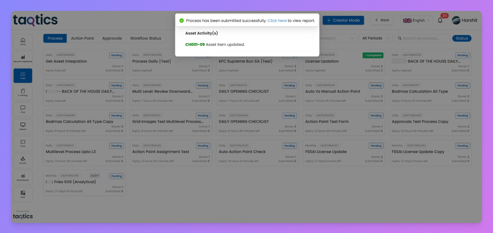Click the LNDFORM1442 form ID tag
The image size is (493, 233).
(x=239, y=115)
